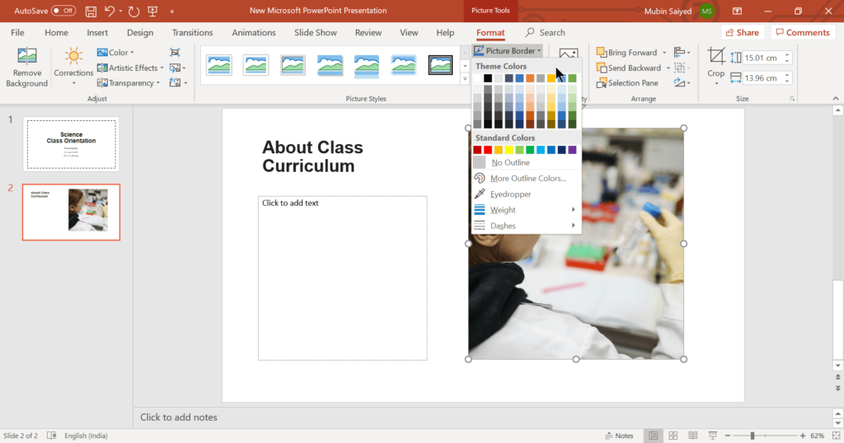Switch to Slide Sorter view icon
Viewport: 844px width, 443px height.
point(673,436)
